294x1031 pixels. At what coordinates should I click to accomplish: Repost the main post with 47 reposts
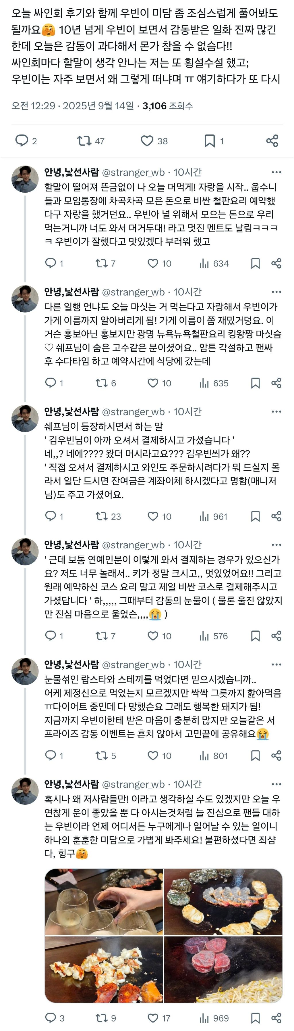coord(84,141)
